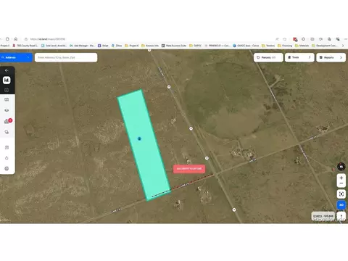Open browser settings ellipsis menu
This screenshot has width=348, height=261.
click(346, 39)
